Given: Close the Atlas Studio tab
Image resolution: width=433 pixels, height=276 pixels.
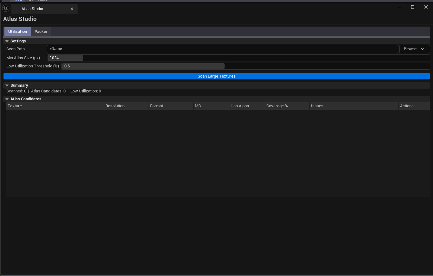Looking at the screenshot, I should pyautogui.click(x=72, y=9).
